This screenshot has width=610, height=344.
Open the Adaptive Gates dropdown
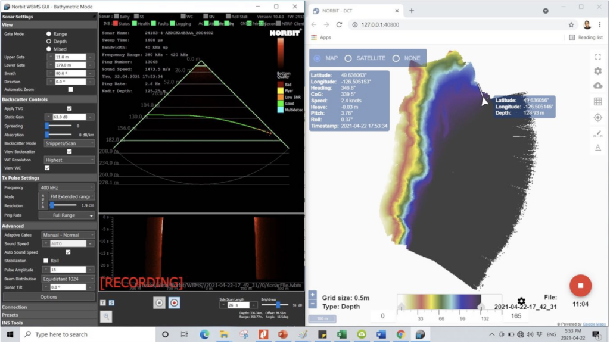coord(68,235)
